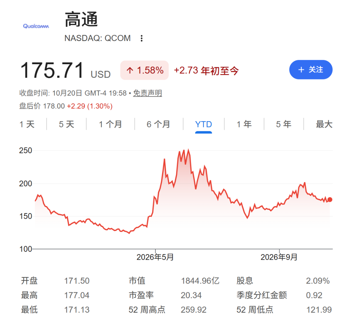The width and height of the screenshot is (338, 320).
Task: Open the three-dot more options menu
Action: point(141,38)
